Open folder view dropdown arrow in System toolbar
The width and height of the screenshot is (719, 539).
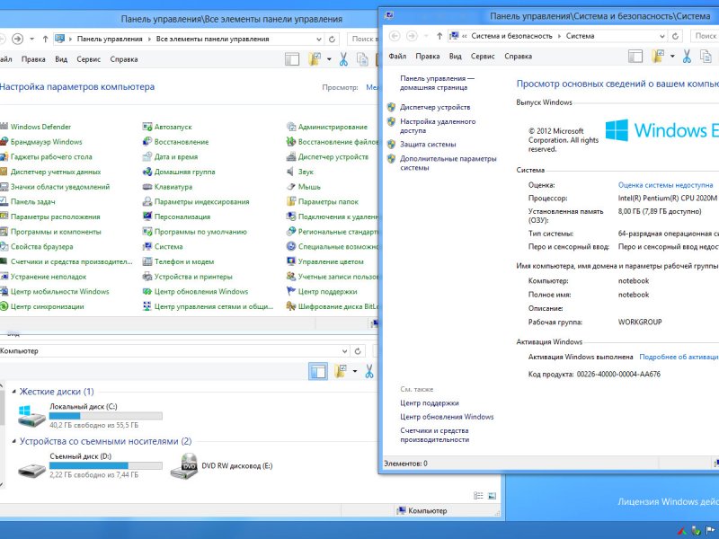672,57
